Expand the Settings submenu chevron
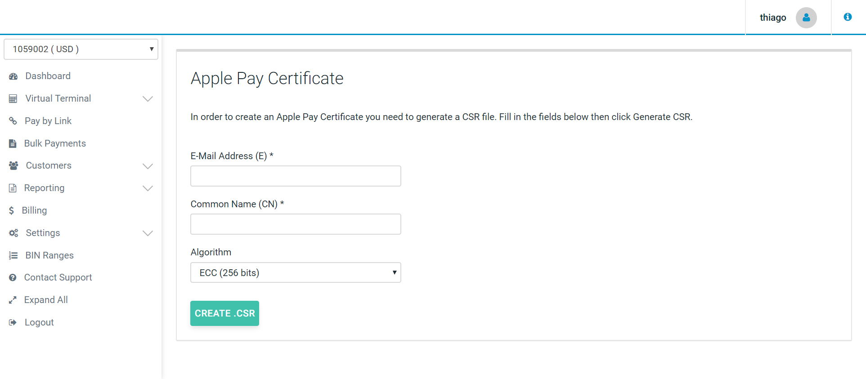The height and width of the screenshot is (379, 866). [148, 233]
